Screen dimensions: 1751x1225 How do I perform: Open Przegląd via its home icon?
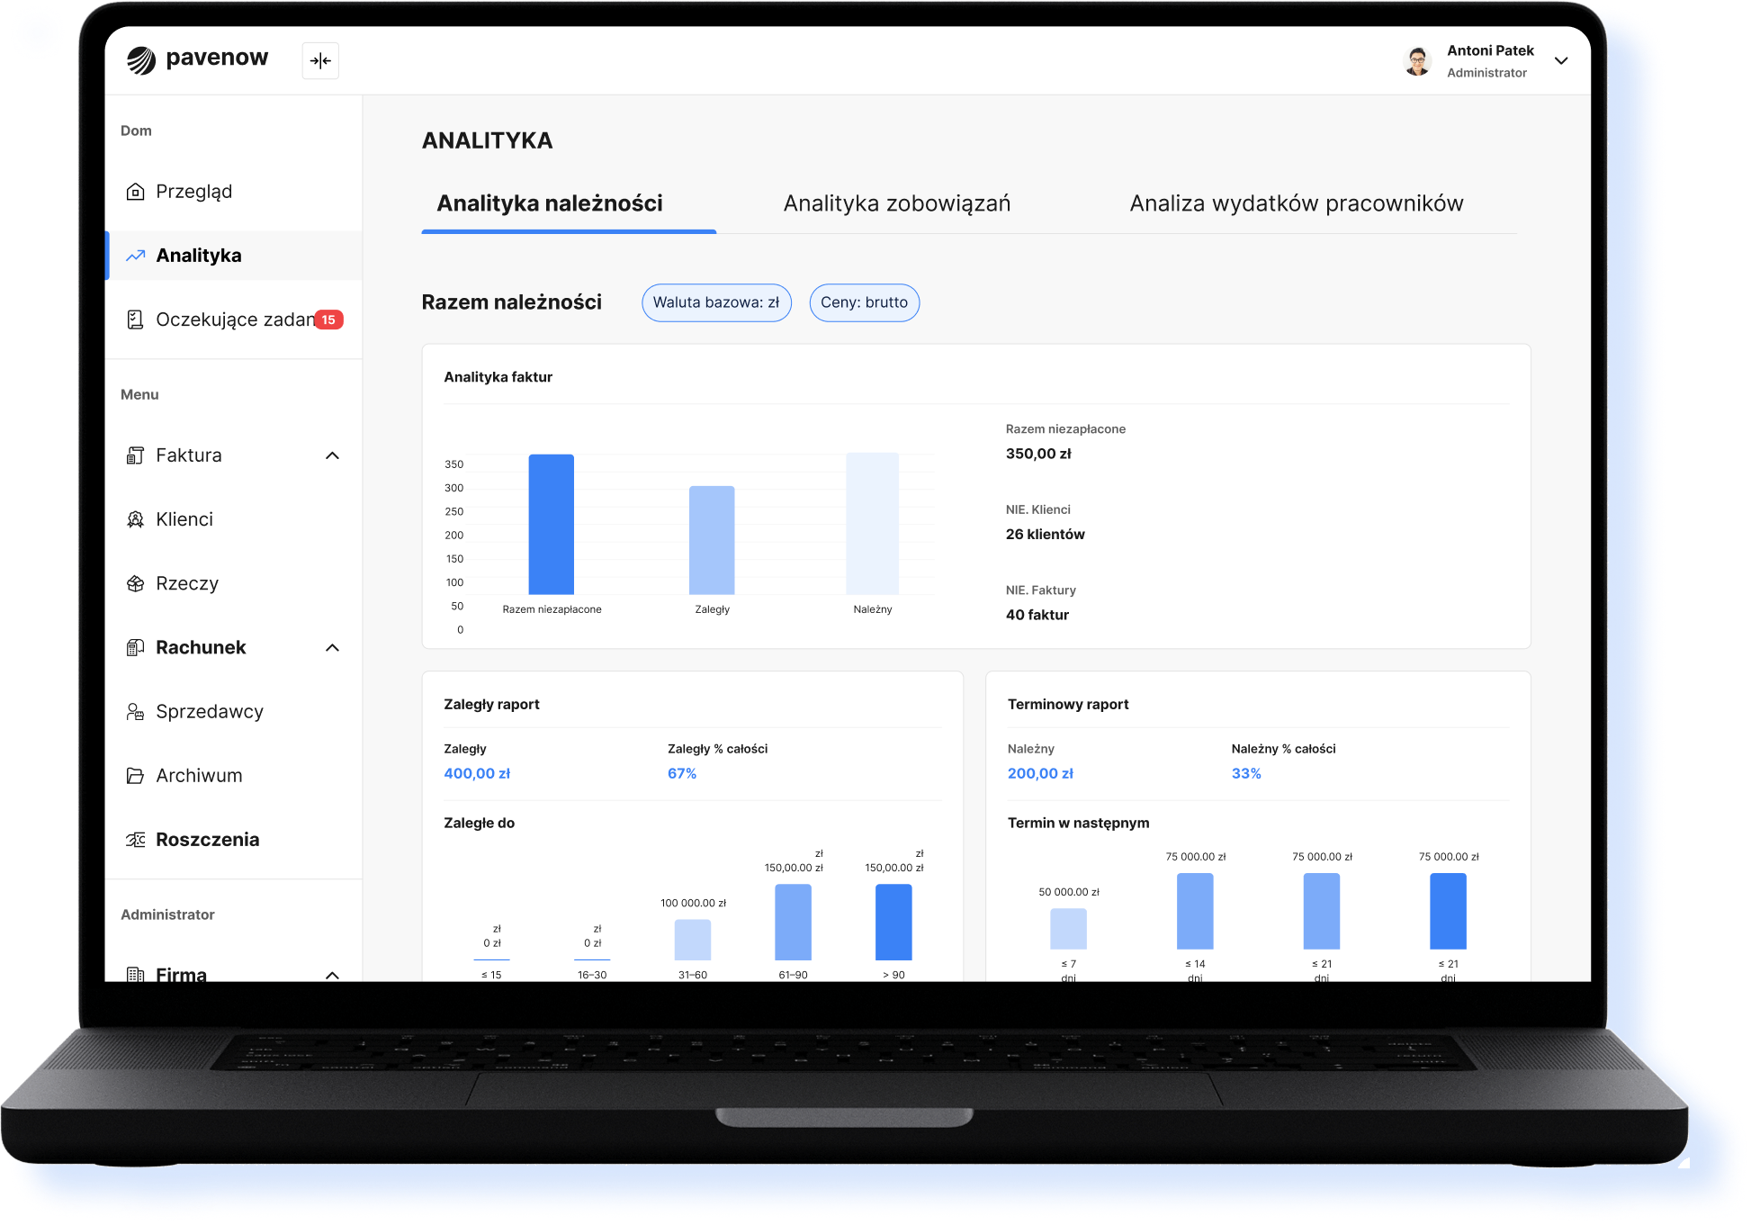[135, 192]
